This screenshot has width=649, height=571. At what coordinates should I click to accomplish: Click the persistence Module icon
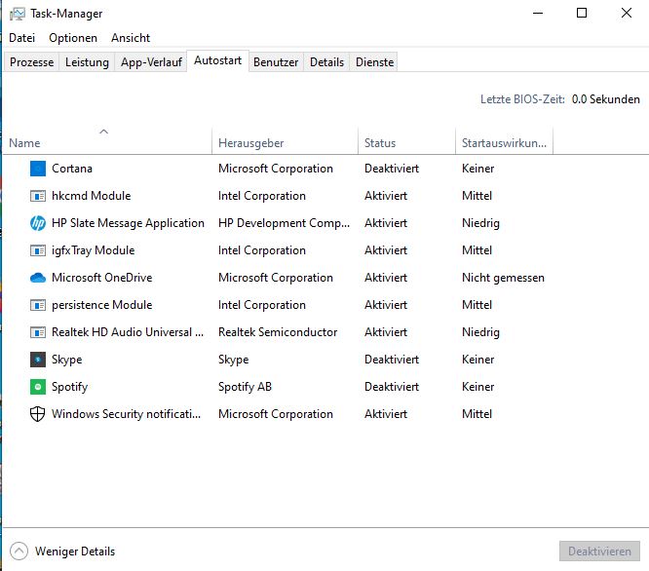point(38,305)
